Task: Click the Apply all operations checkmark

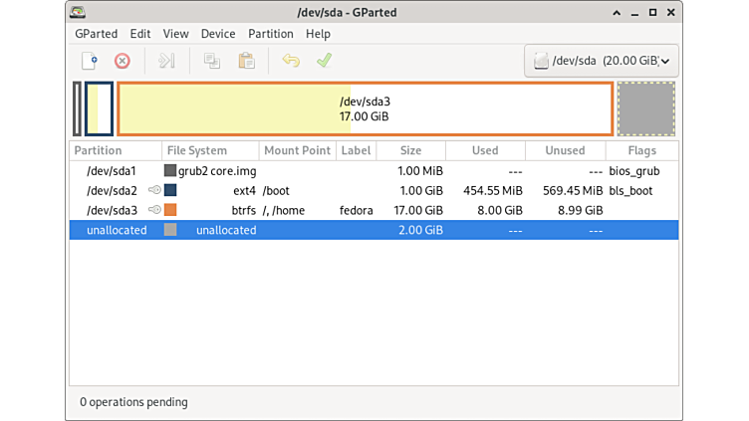Action: click(x=324, y=61)
